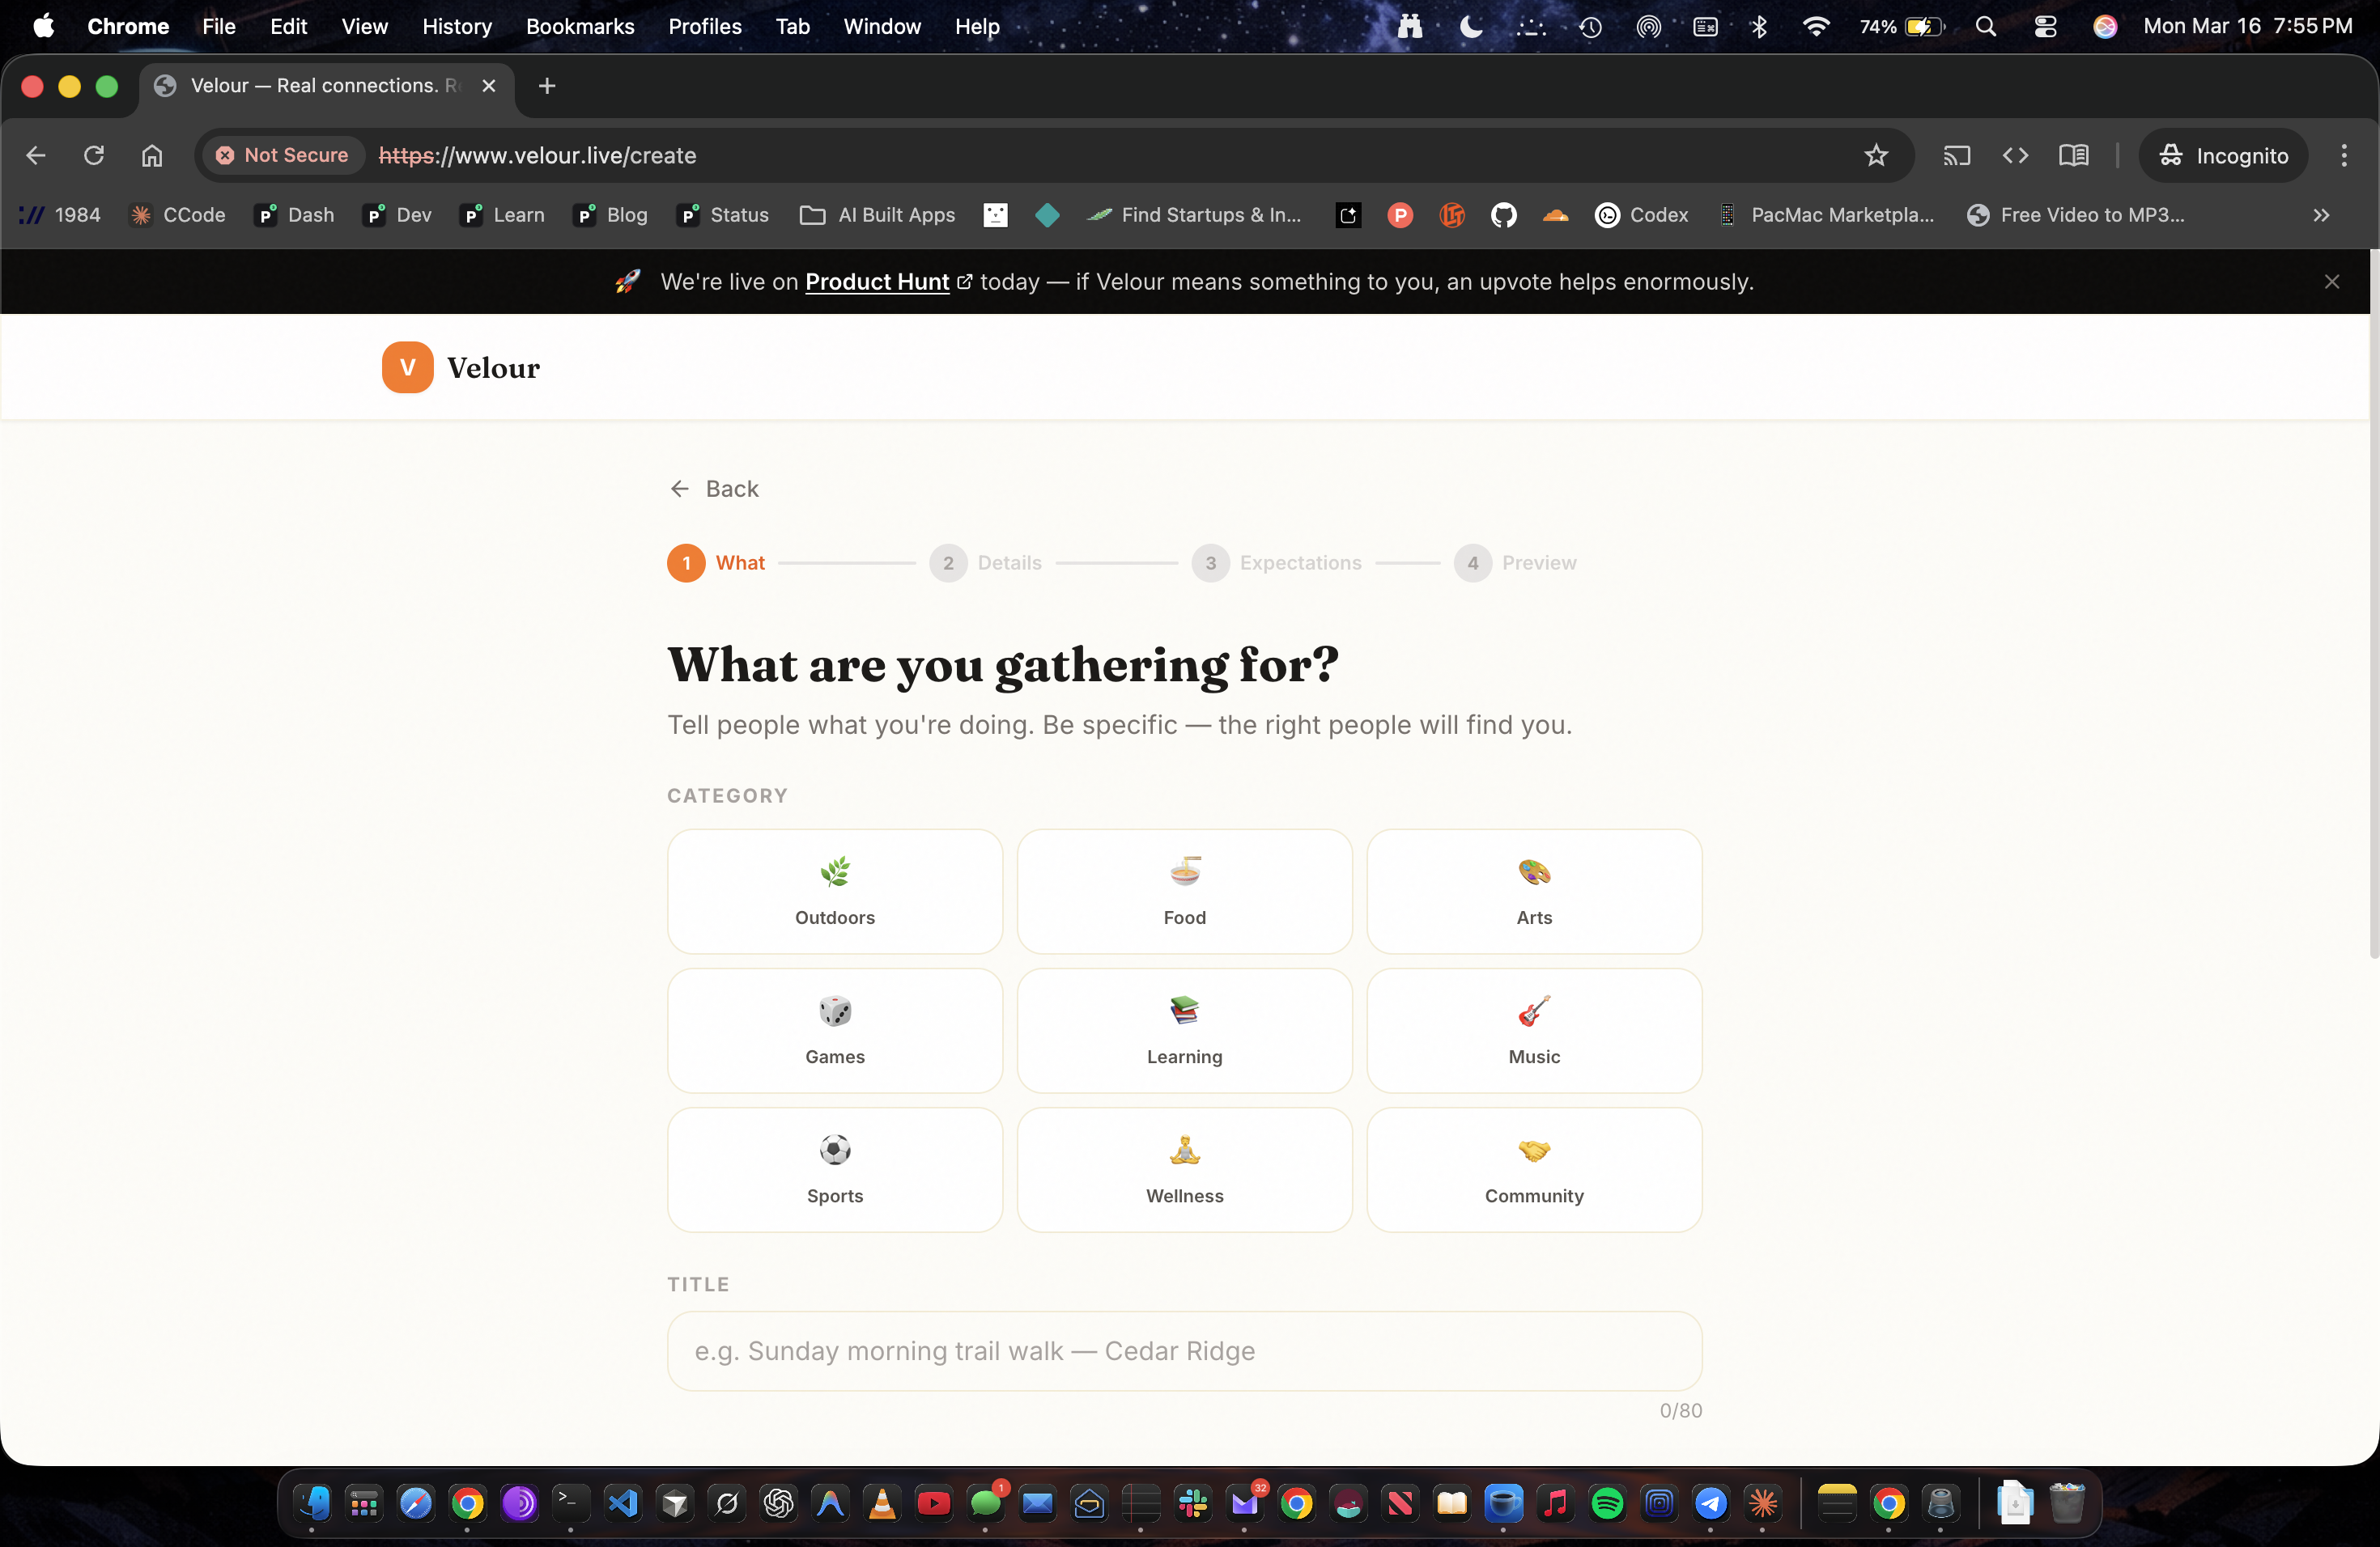Click the cast media icon
Image resolution: width=2380 pixels, height=1547 pixels.
(x=1956, y=155)
